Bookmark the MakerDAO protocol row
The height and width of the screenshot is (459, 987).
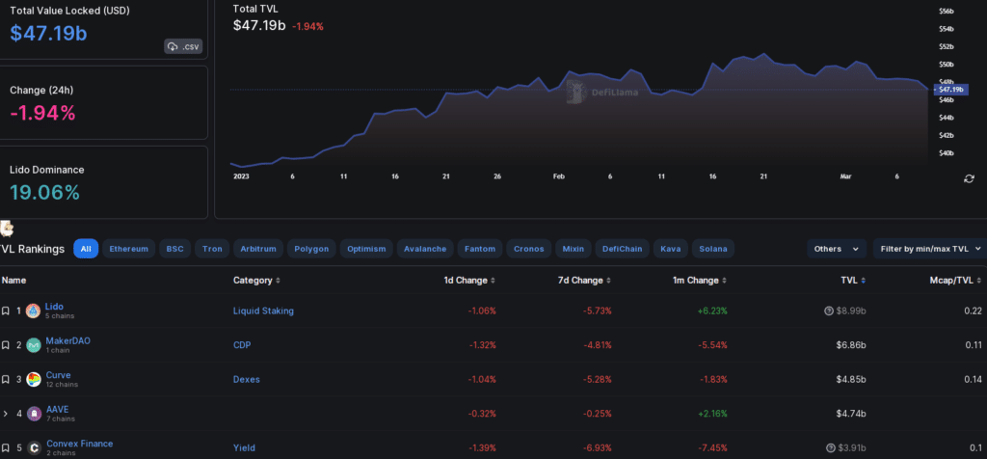coord(6,345)
